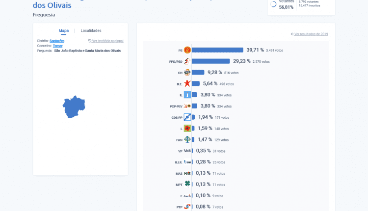The width and height of the screenshot is (368, 211).
Task: Click the B.E. red star logo
Action: [x=187, y=83]
